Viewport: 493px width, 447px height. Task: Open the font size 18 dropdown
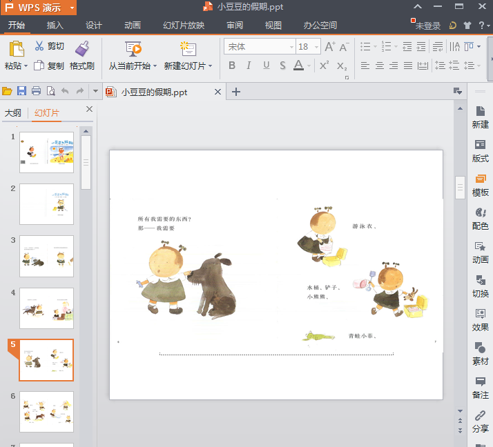[317, 47]
